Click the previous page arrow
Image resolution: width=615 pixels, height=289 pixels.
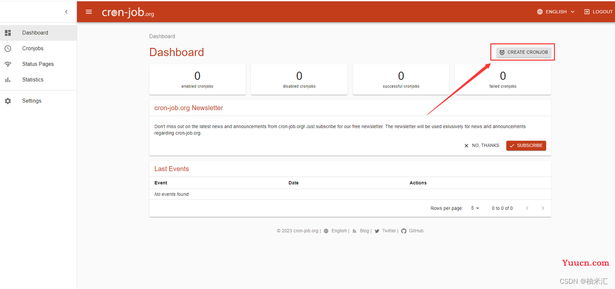click(x=527, y=208)
